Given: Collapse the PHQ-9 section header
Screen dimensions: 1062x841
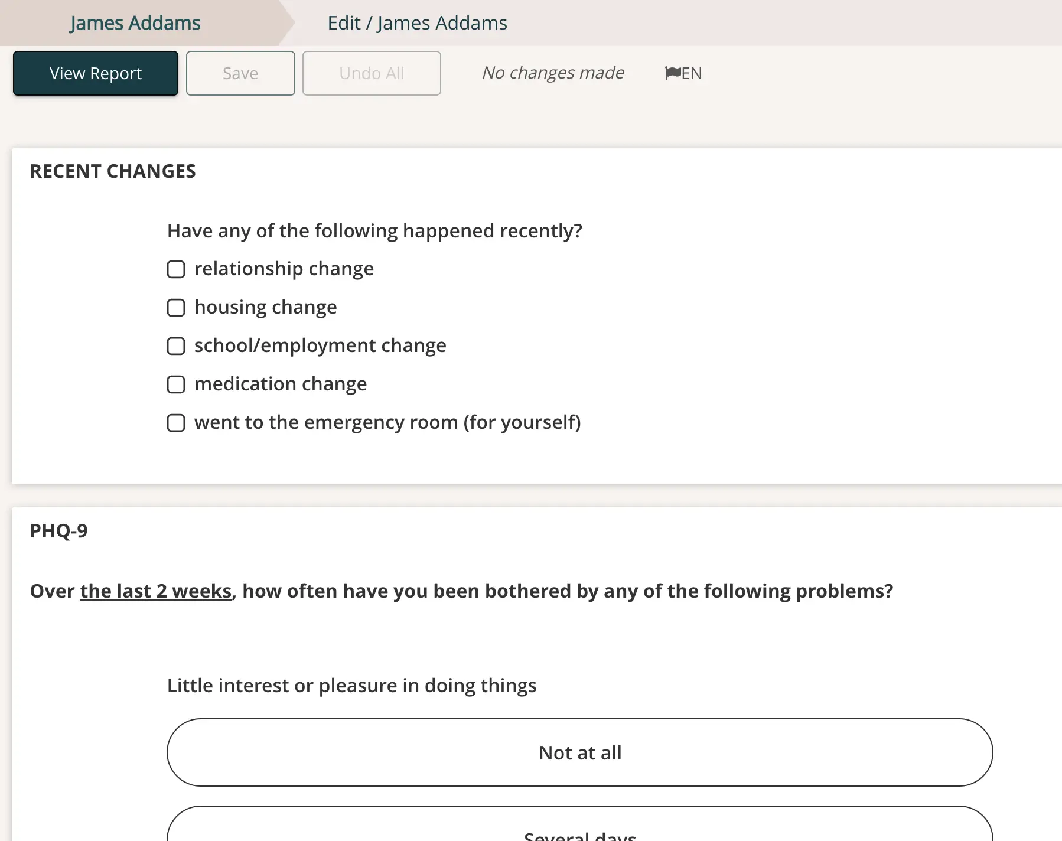Looking at the screenshot, I should point(59,530).
